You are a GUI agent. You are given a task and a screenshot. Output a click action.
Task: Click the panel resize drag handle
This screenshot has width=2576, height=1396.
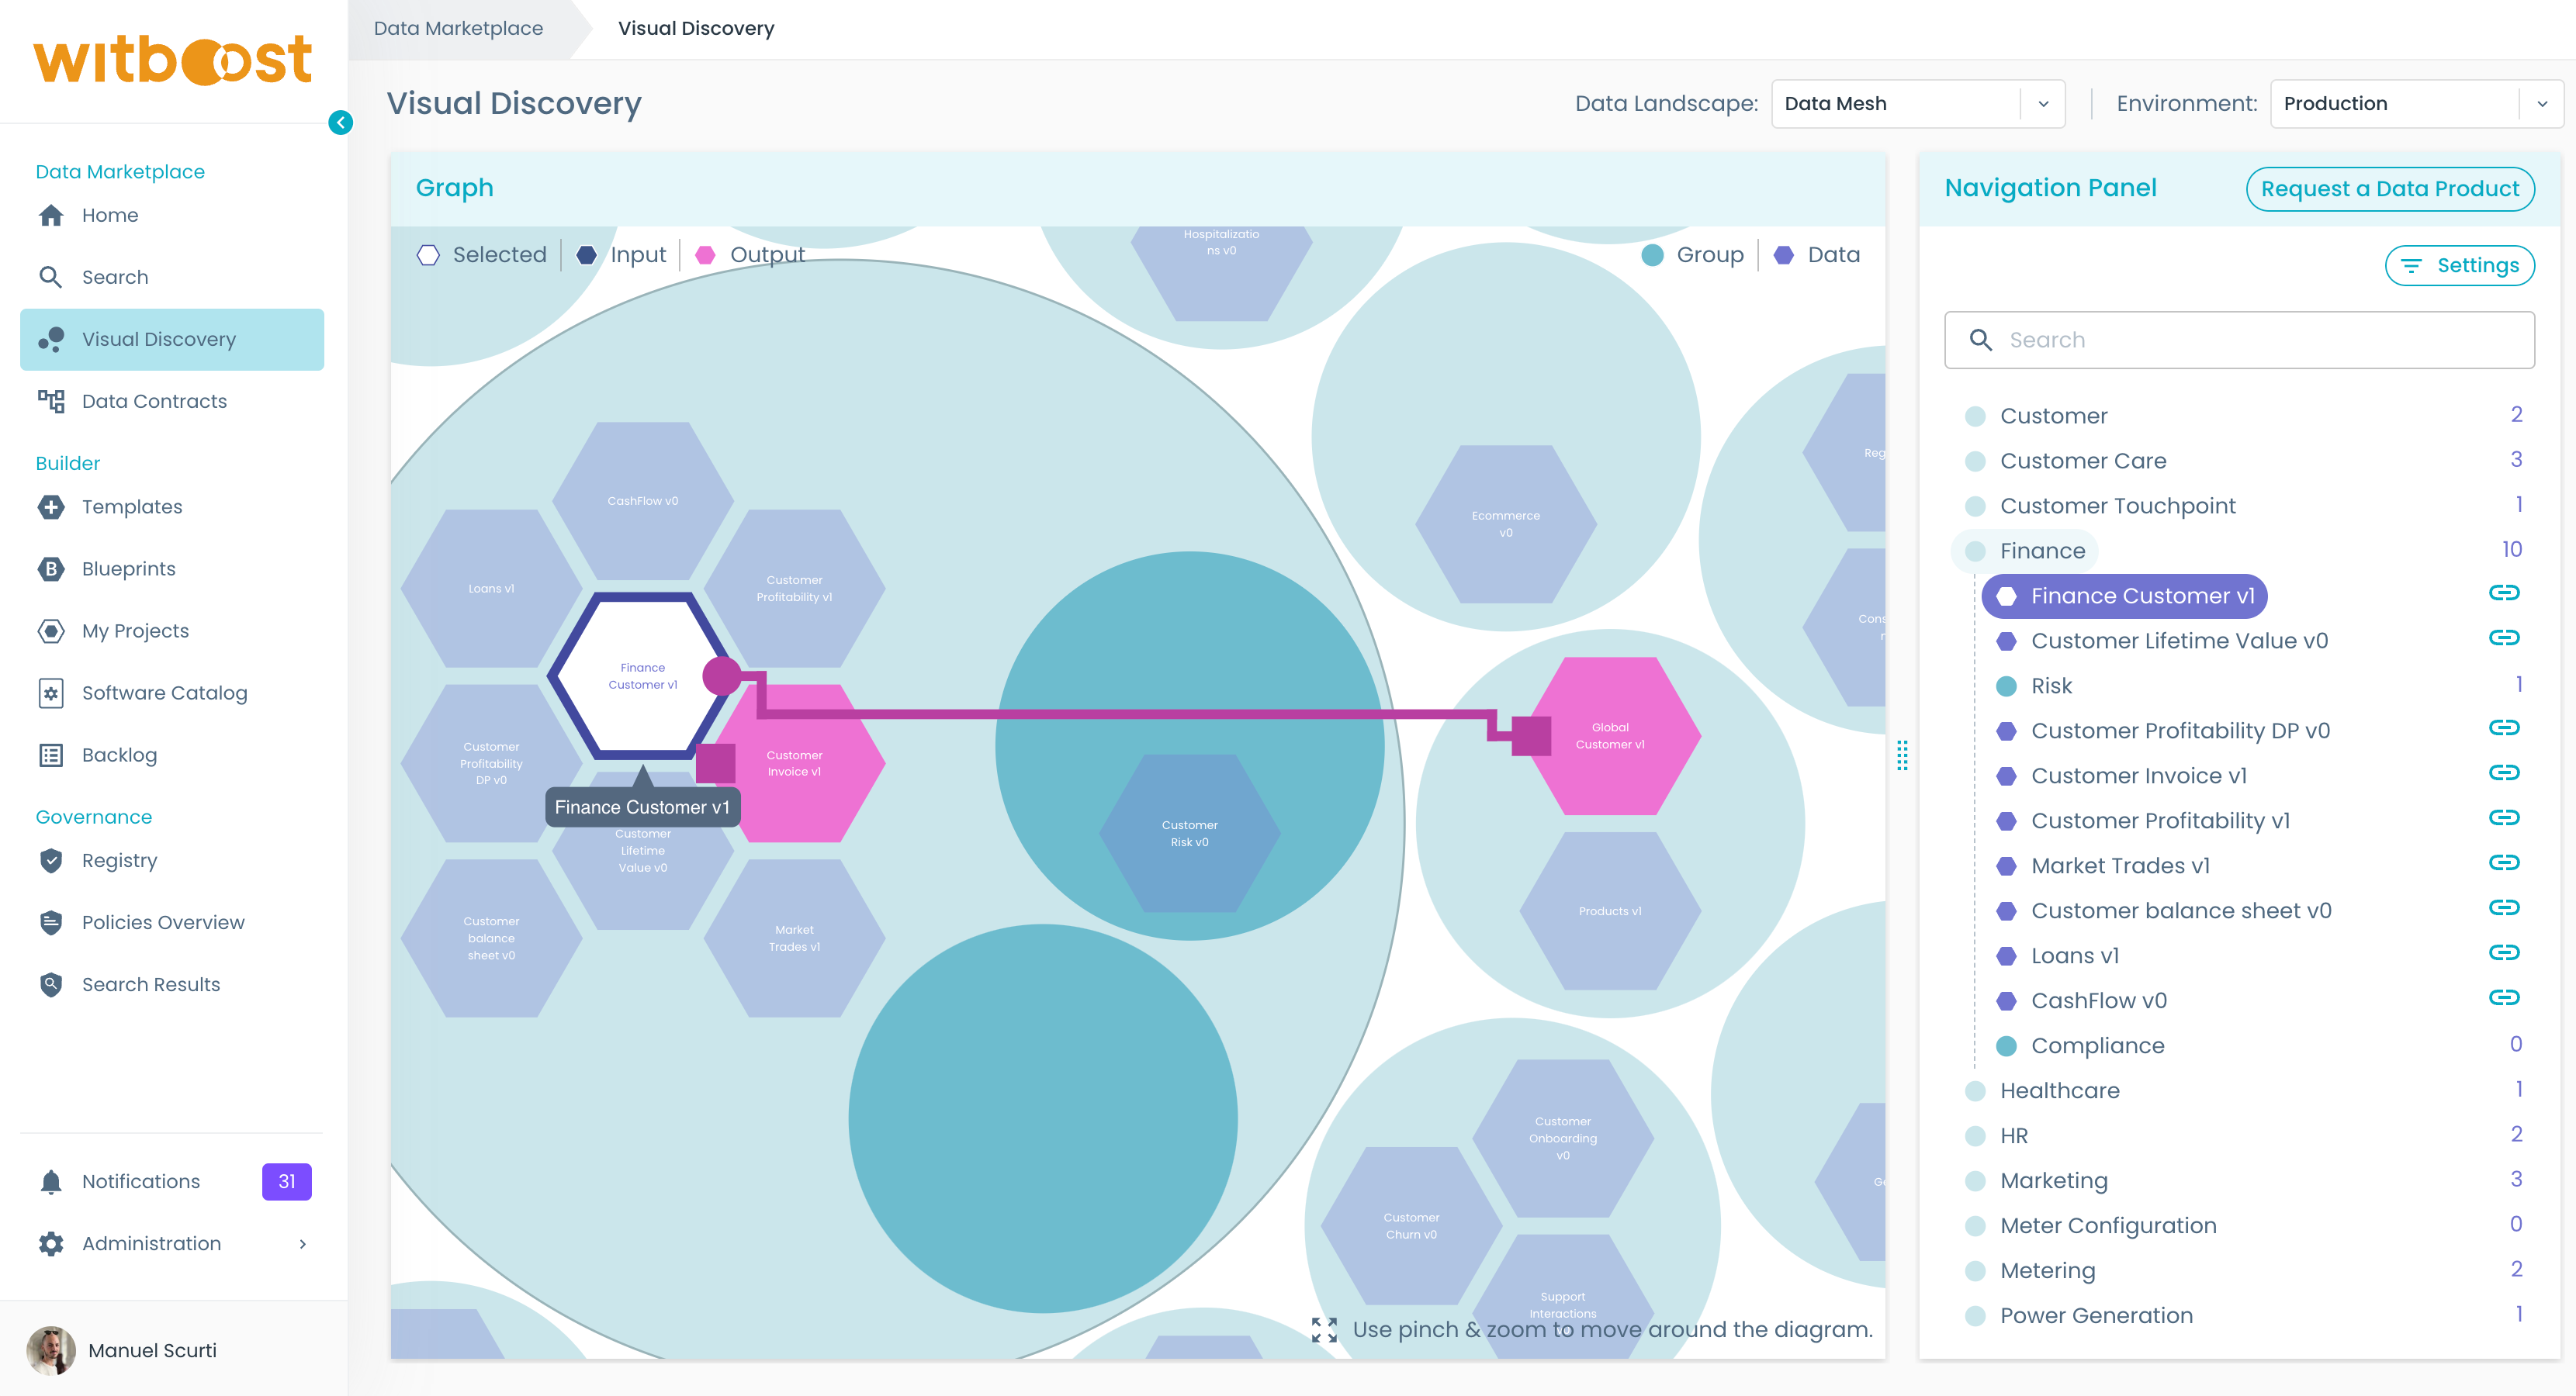1902,755
